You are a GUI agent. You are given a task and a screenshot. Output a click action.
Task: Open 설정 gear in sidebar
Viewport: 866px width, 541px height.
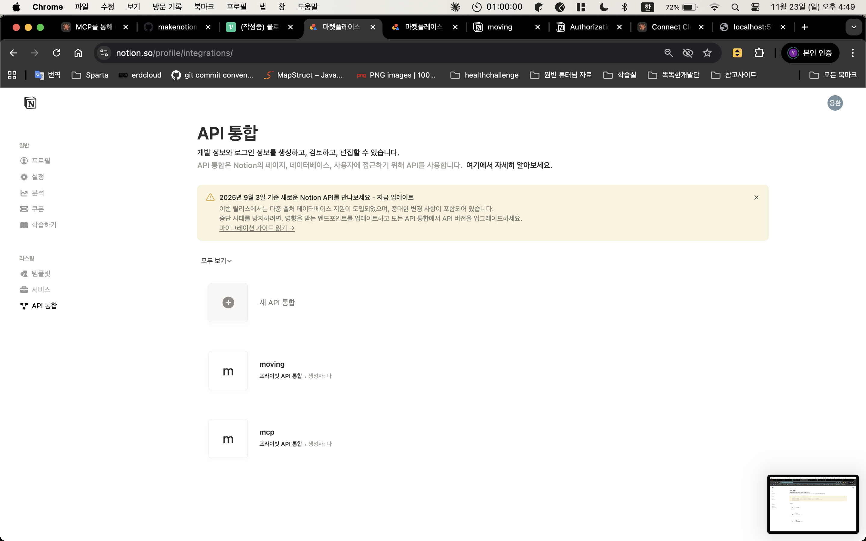tap(24, 177)
